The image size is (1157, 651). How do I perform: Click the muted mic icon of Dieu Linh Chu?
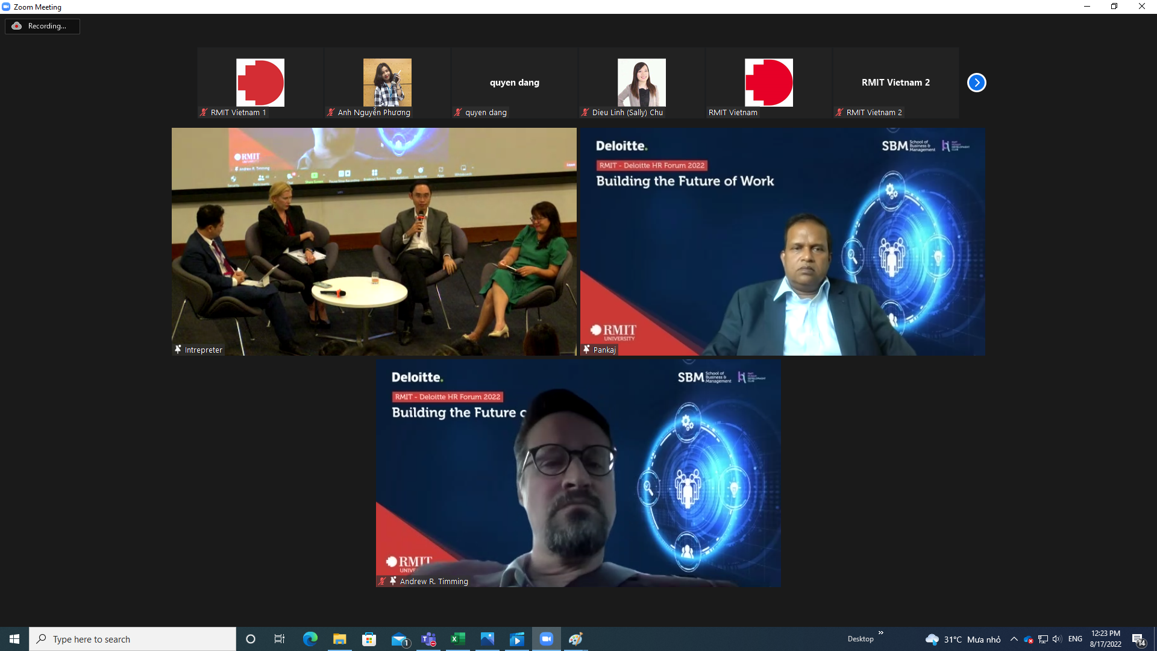[x=585, y=112]
